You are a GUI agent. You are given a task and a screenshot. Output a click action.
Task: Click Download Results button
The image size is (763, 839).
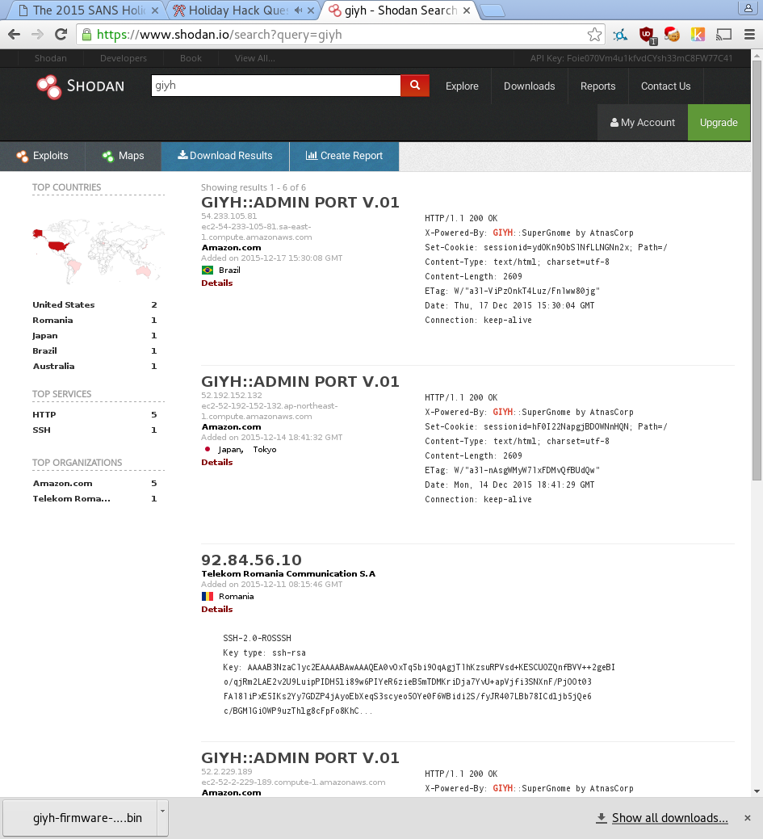pyautogui.click(x=225, y=156)
